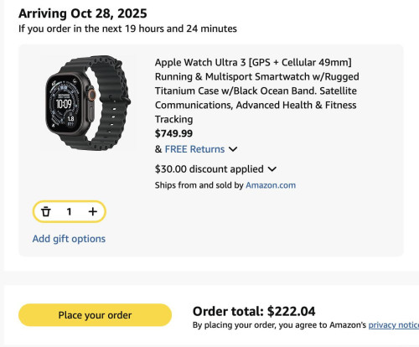The height and width of the screenshot is (347, 419).
Task: Click the quantity number 1 in the stepper
Action: 69,212
